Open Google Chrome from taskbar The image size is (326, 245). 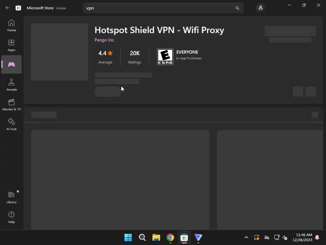click(x=170, y=237)
